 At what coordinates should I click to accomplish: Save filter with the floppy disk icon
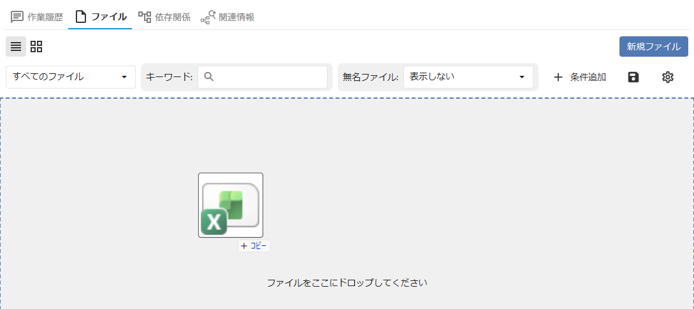pyautogui.click(x=633, y=77)
